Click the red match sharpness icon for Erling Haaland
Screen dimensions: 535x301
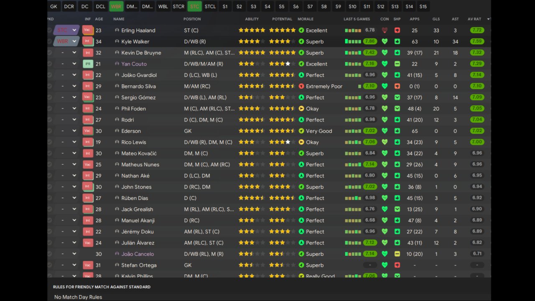click(x=397, y=30)
